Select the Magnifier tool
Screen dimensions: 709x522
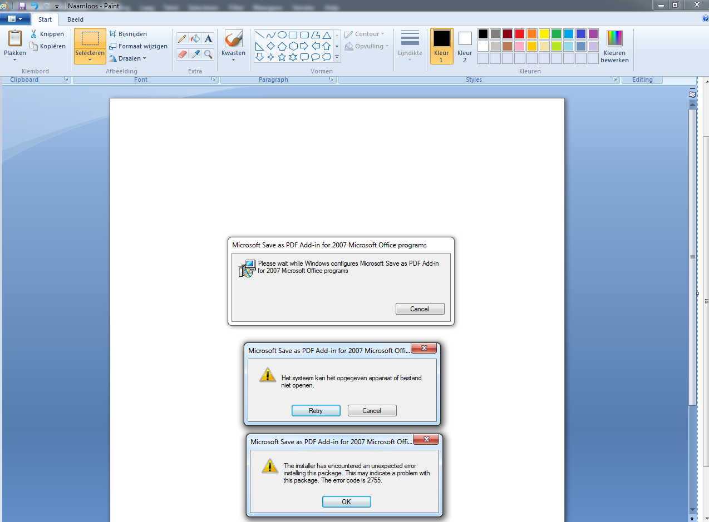(x=208, y=54)
